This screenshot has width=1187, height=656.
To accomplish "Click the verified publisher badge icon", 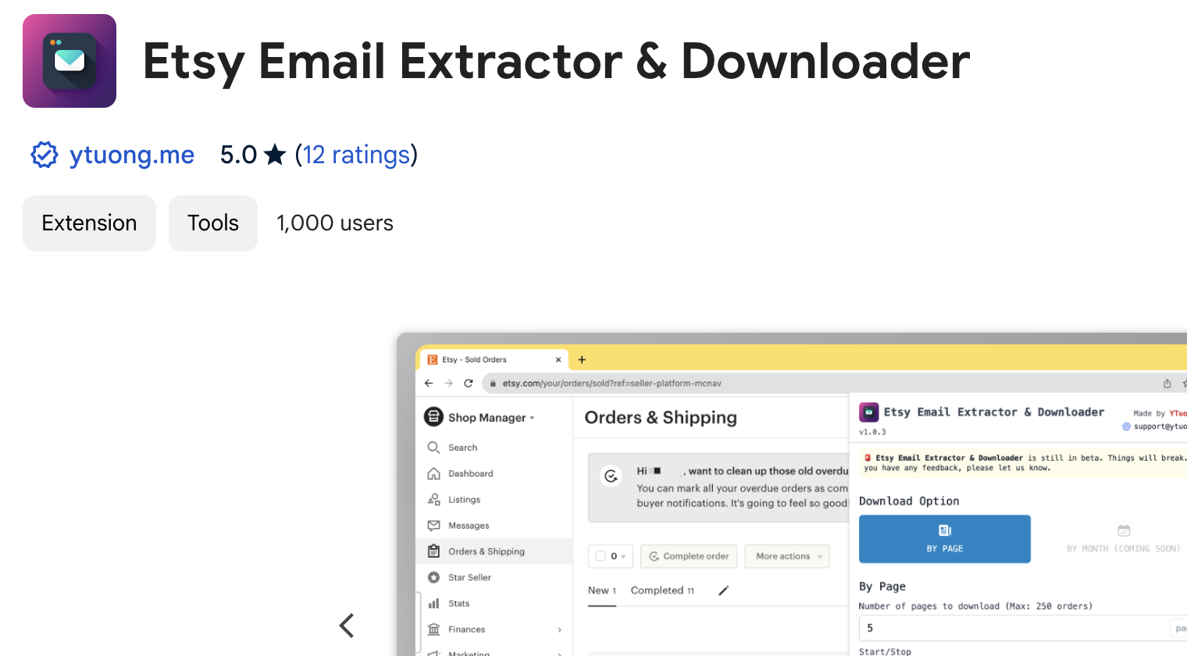I will (45, 155).
